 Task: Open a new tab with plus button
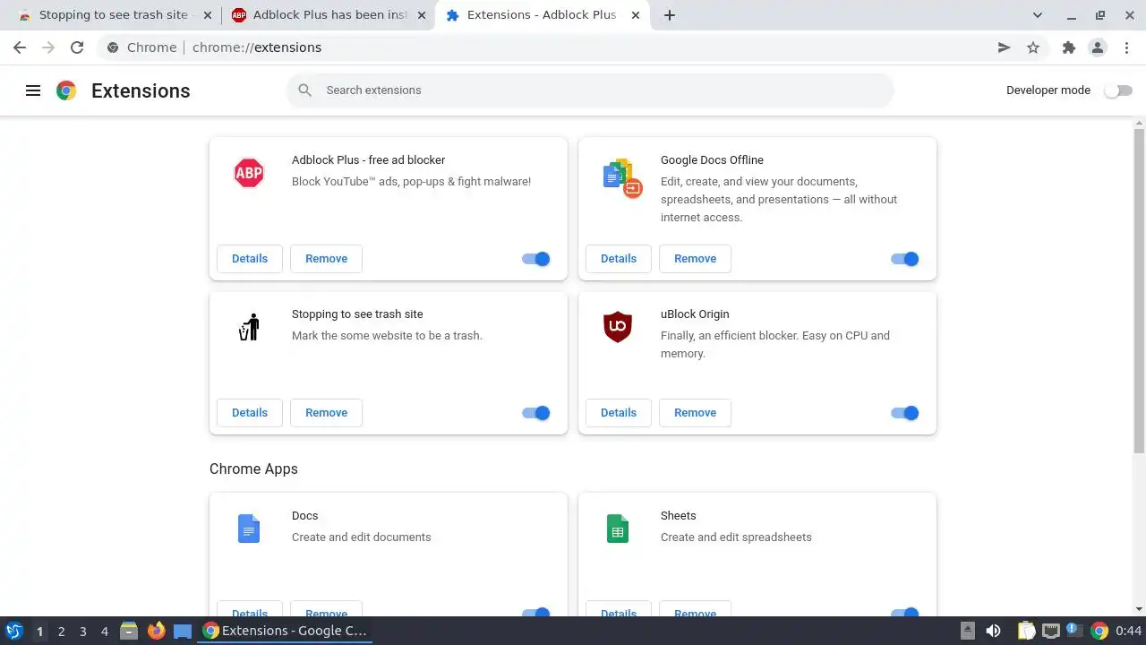670,15
